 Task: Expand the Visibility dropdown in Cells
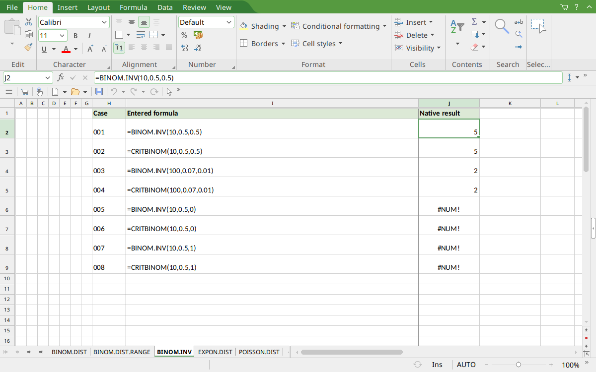click(438, 48)
